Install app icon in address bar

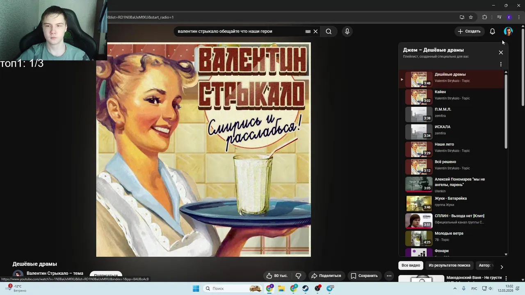click(x=462, y=17)
